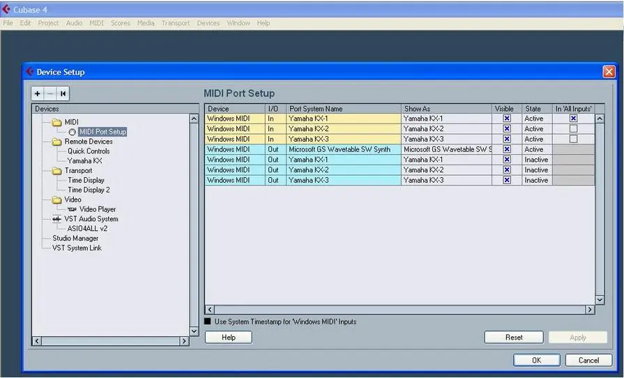Viewport: 624px width, 378px height.
Task: Click port table scroll left arrow
Action: [x=210, y=310]
